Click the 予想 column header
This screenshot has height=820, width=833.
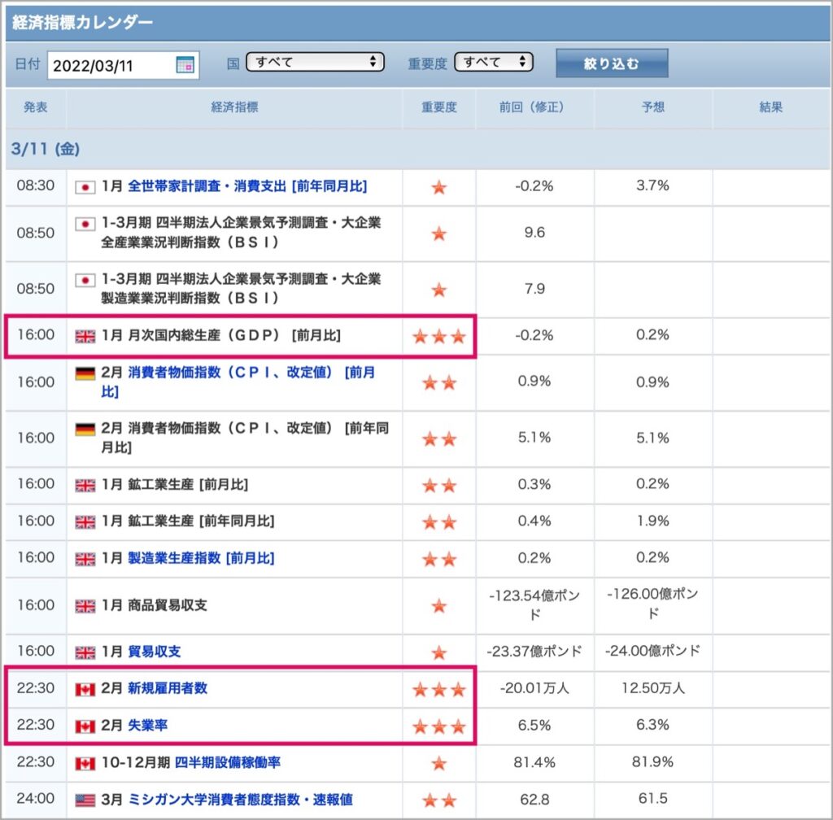[x=653, y=107]
